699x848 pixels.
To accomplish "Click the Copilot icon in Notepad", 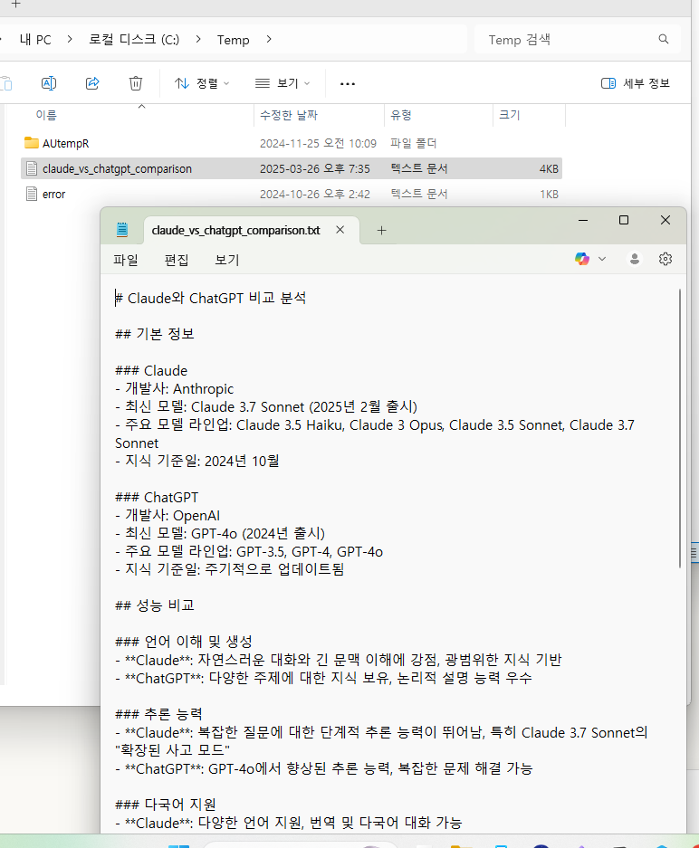I will coord(582,259).
